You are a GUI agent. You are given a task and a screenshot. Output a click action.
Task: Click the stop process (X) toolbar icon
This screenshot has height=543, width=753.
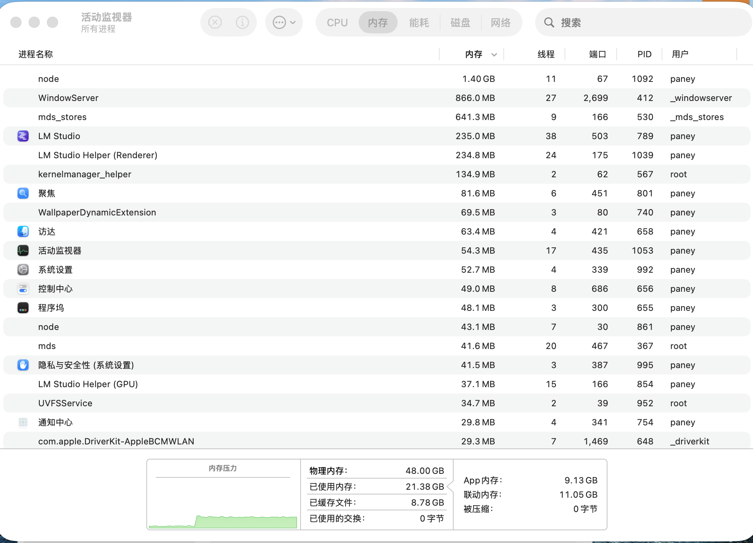(215, 22)
